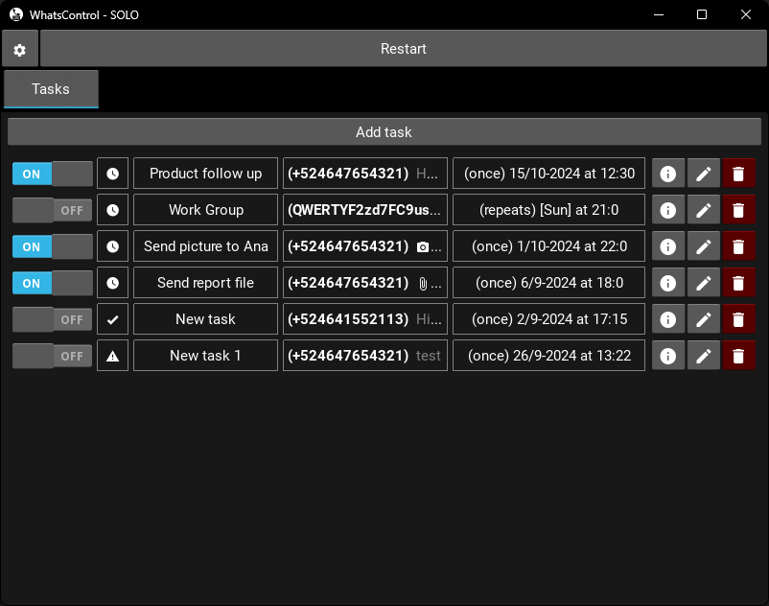Image resolution: width=769 pixels, height=606 pixels.
Task: Edit the New task 1 entry
Action: pyautogui.click(x=704, y=356)
